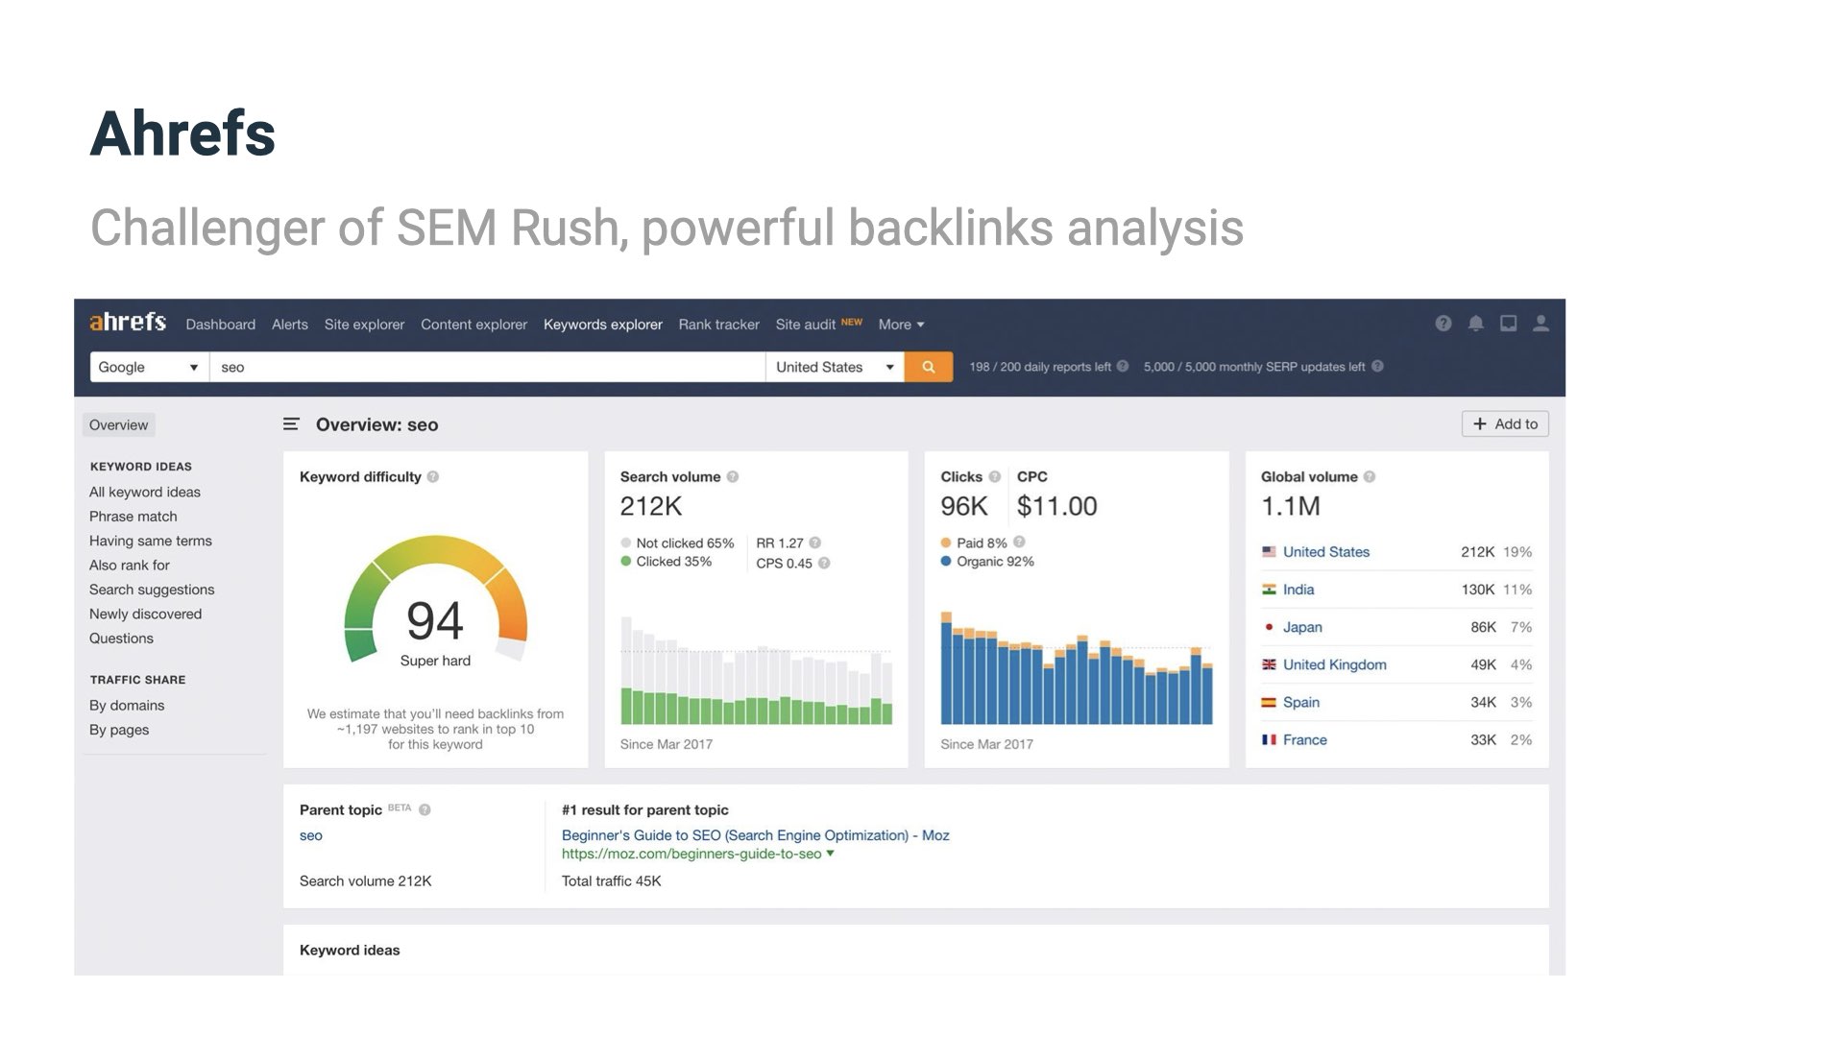
Task: Click the green Clicked 35% legend dot
Action: pos(626,561)
